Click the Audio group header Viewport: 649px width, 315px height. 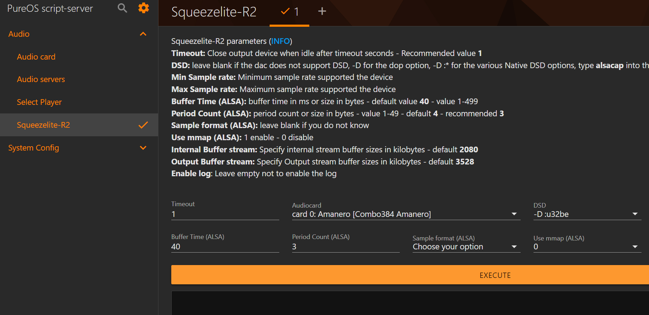(79, 34)
